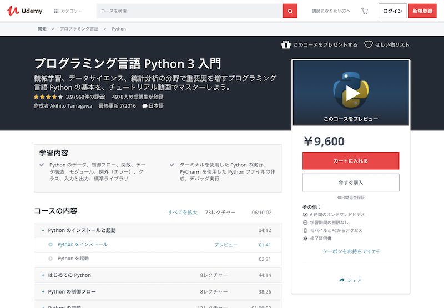Image resolution: width=444 pixels, height=308 pixels.
Task: Go to the プログラミング言語 breadcrumb
Action: pos(79,29)
